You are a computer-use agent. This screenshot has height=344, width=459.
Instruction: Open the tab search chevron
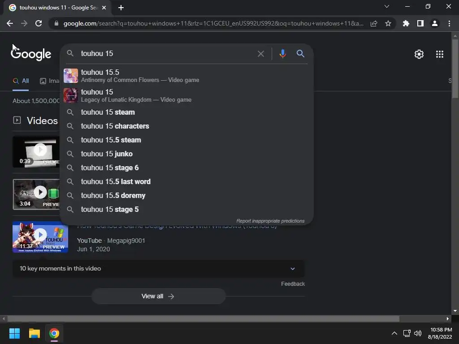[387, 6]
